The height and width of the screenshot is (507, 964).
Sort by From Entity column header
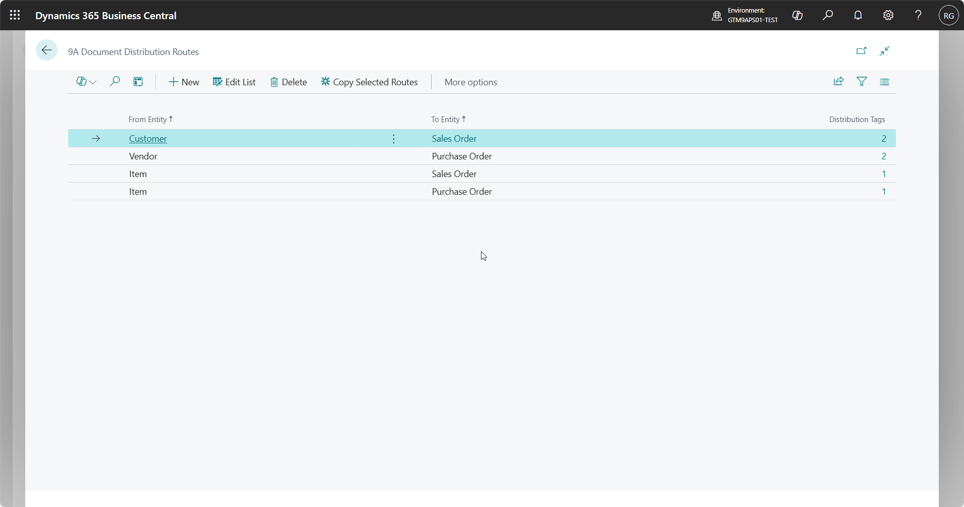[147, 120]
